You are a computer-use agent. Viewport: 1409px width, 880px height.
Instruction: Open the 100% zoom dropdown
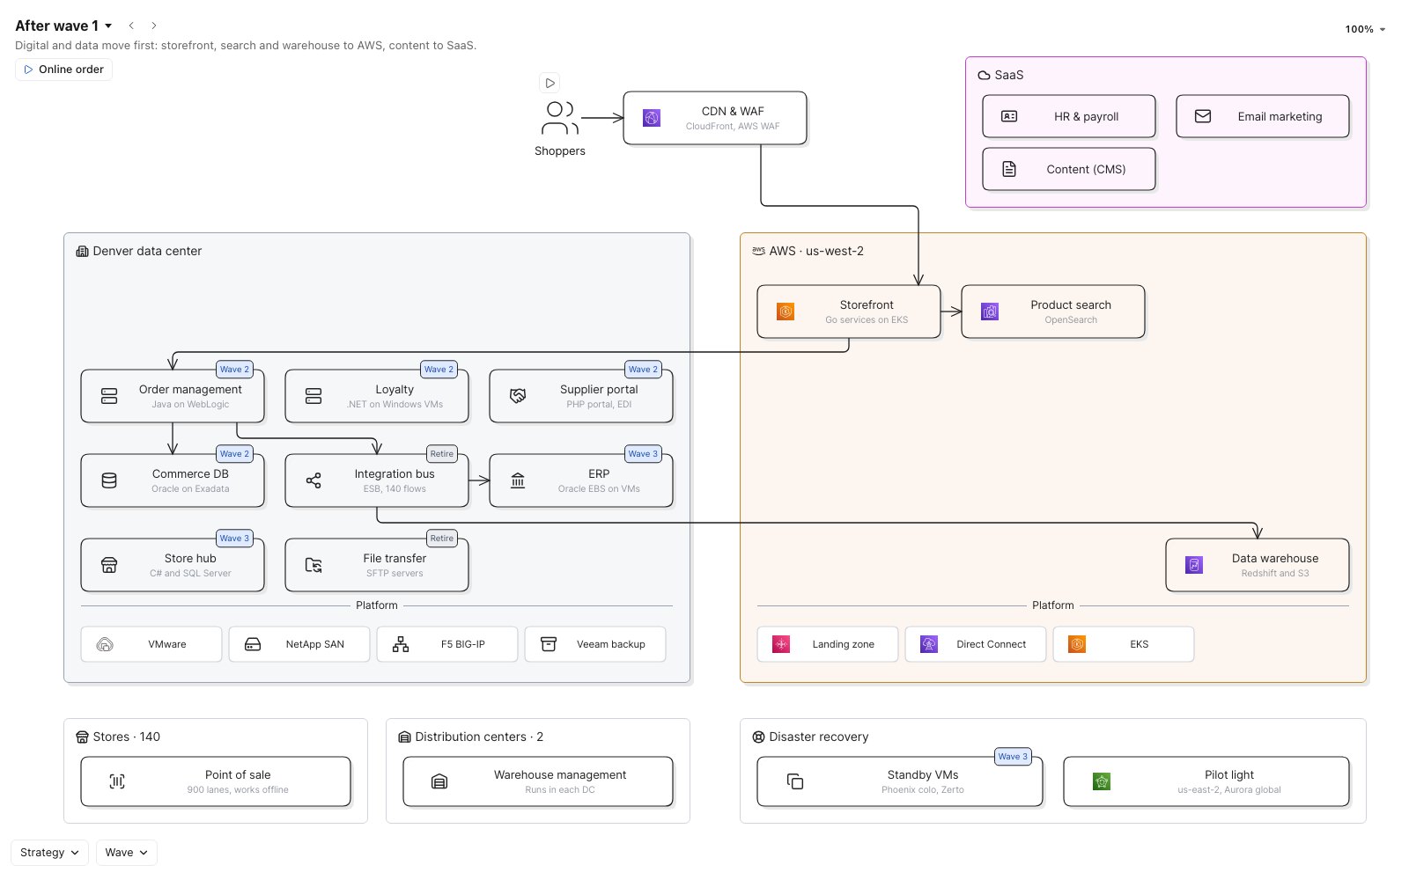point(1365,29)
